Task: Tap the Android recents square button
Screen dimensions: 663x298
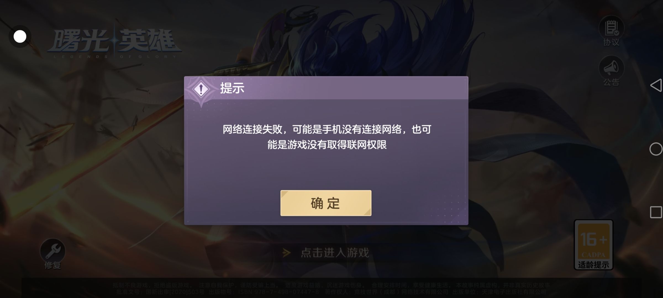Action: [x=656, y=212]
